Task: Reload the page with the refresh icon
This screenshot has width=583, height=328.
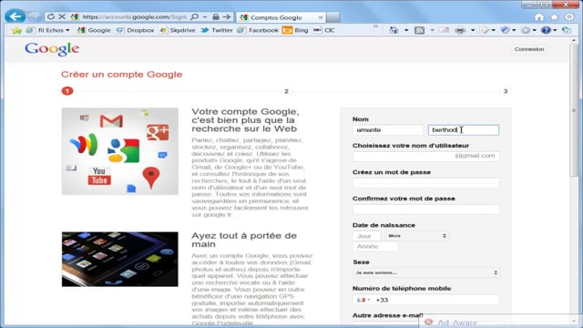Action: pyautogui.click(x=51, y=16)
